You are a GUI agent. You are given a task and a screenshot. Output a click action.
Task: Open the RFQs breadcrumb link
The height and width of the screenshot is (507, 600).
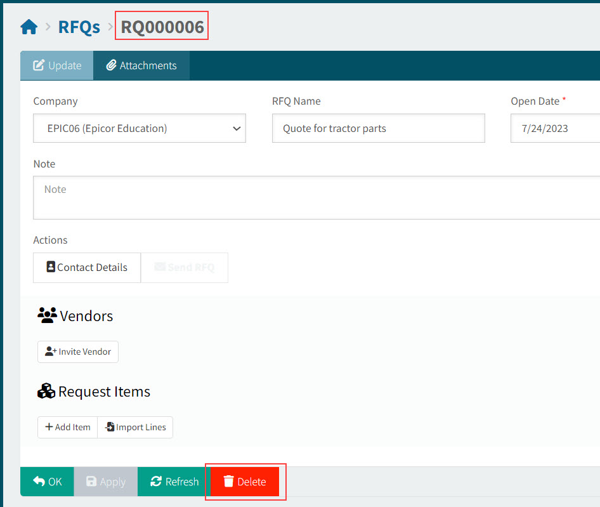(x=79, y=27)
